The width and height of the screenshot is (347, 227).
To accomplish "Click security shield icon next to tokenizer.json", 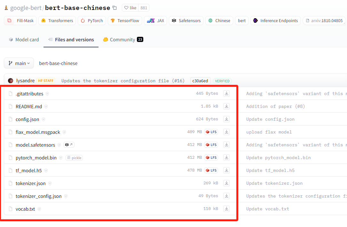I will pyautogui.click(x=50, y=183).
